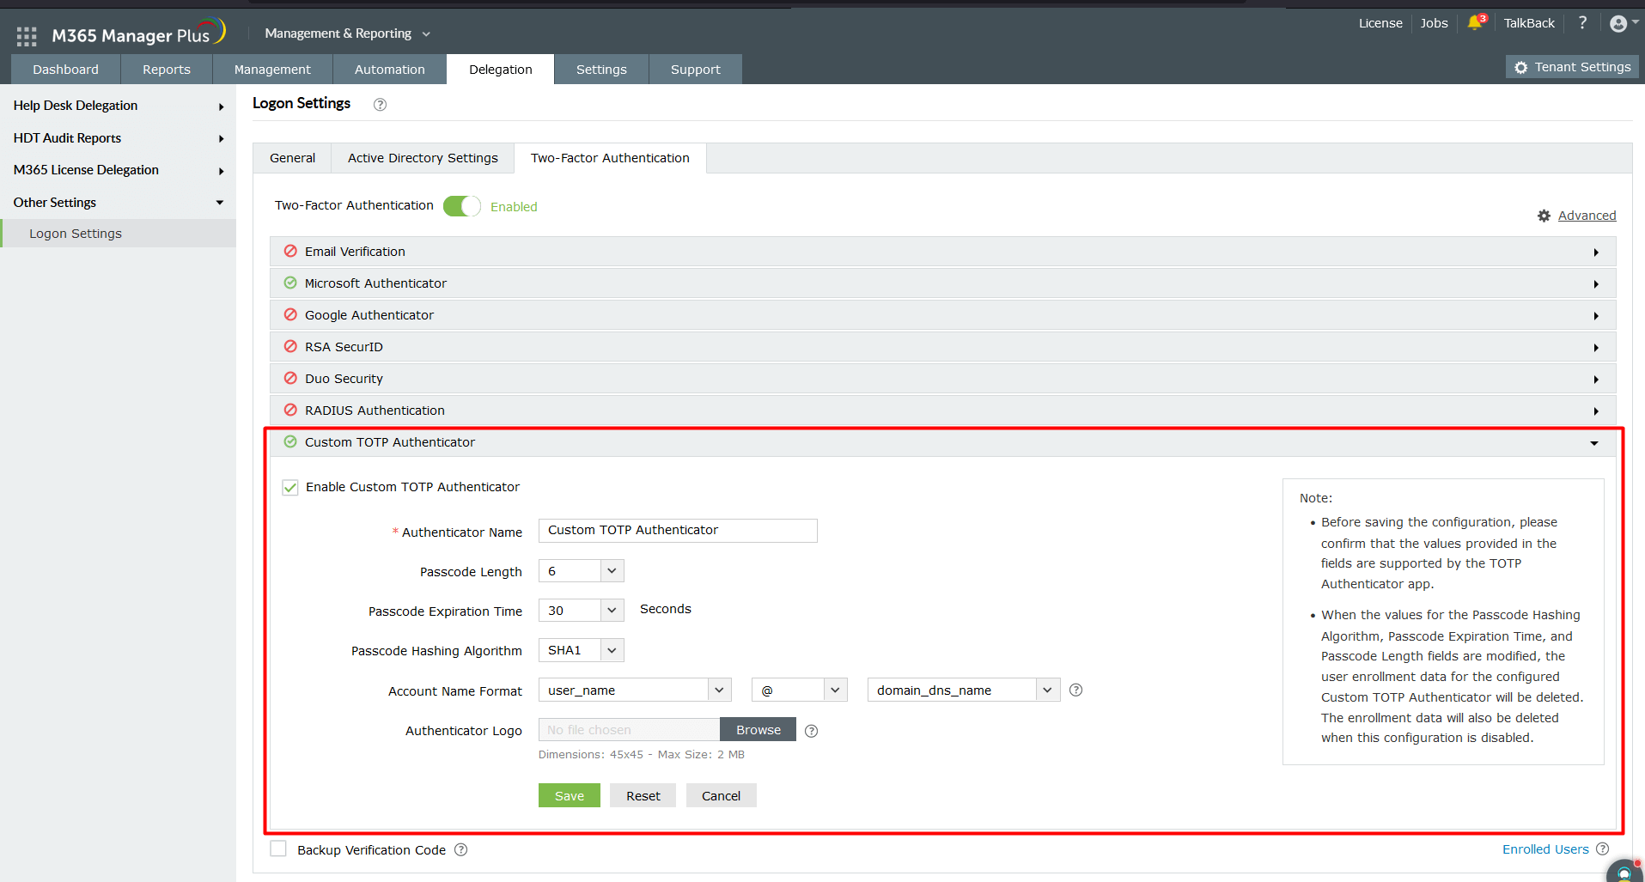Open the header help question mark icon
The image size is (1645, 882).
1582,23
